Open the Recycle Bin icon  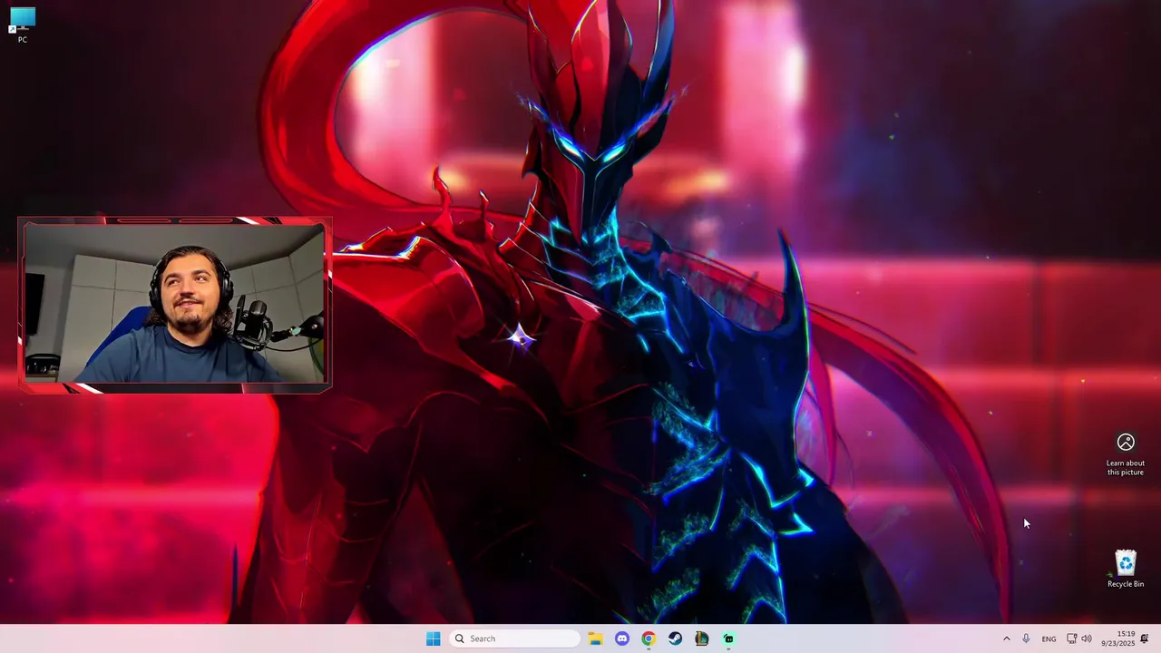point(1125,569)
